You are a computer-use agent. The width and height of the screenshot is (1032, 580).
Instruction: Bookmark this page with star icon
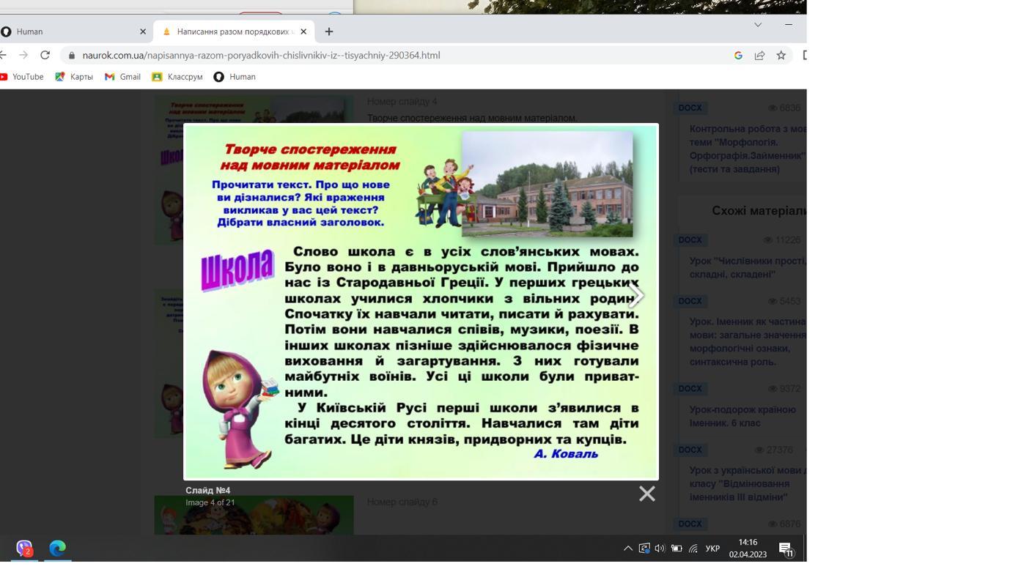pyautogui.click(x=781, y=55)
